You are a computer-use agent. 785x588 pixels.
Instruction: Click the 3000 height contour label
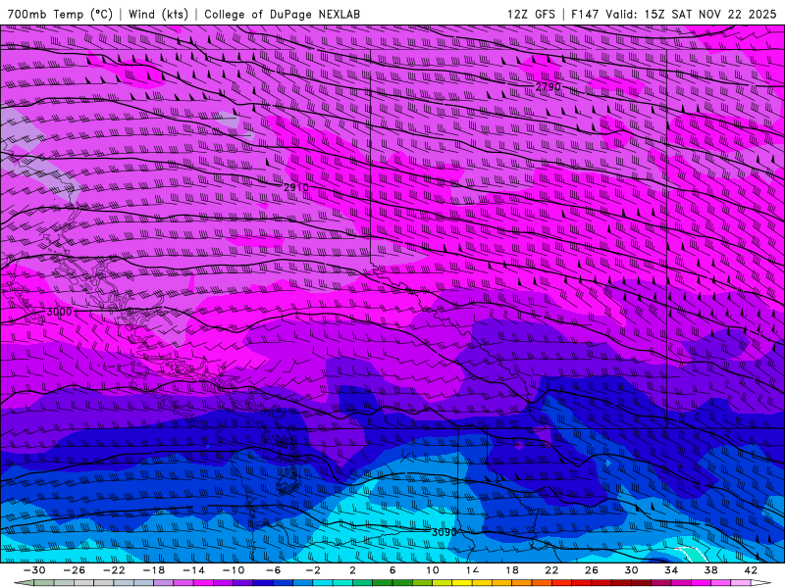click(59, 312)
